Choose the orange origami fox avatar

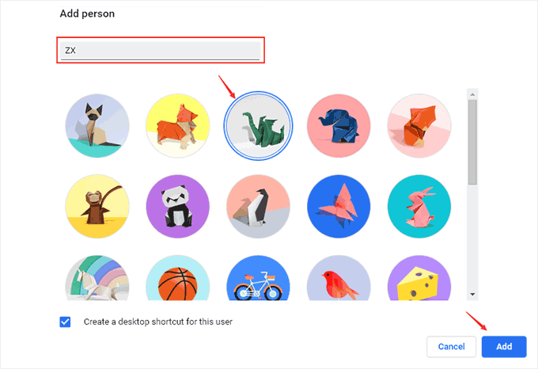coord(419,127)
